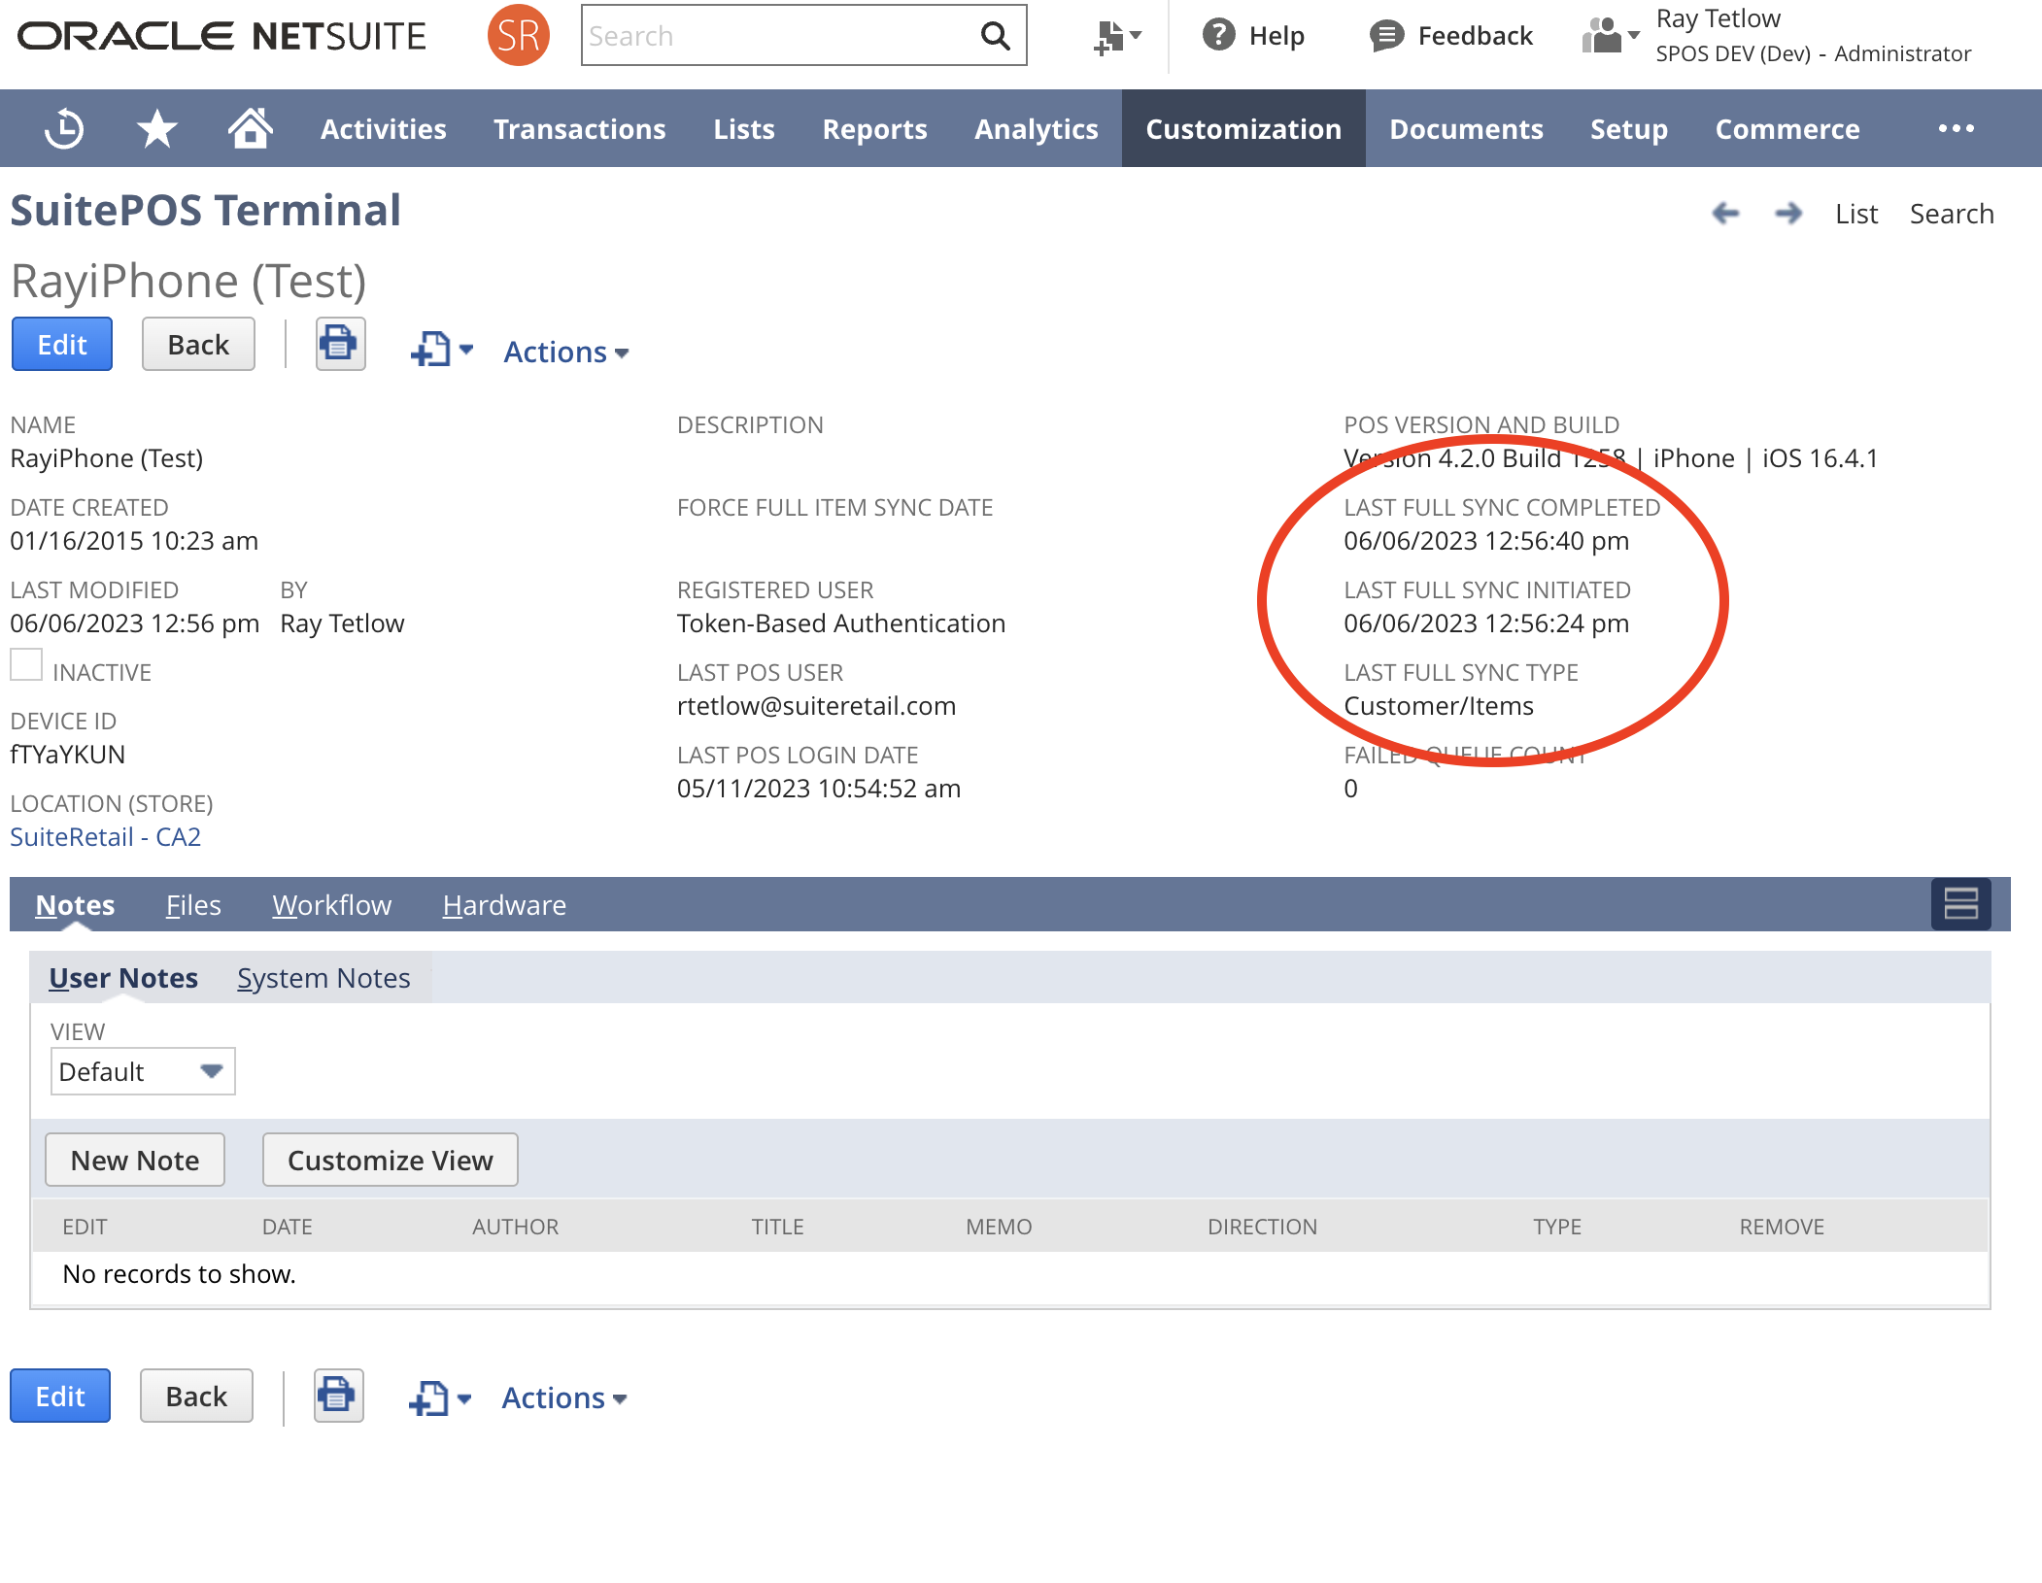
Task: Click the DIRECTION column header
Action: pos(1262,1227)
